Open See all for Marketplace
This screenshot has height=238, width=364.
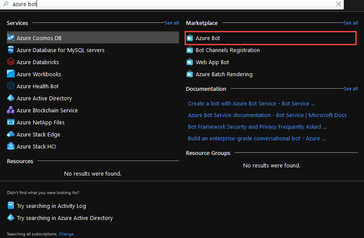pos(351,23)
